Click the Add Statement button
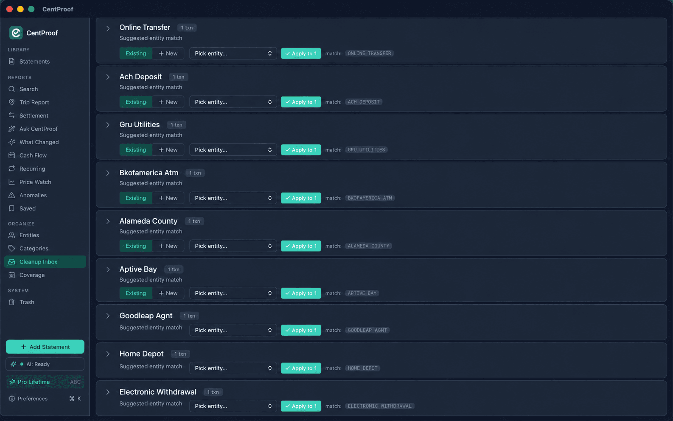This screenshot has height=421, width=673. point(45,347)
